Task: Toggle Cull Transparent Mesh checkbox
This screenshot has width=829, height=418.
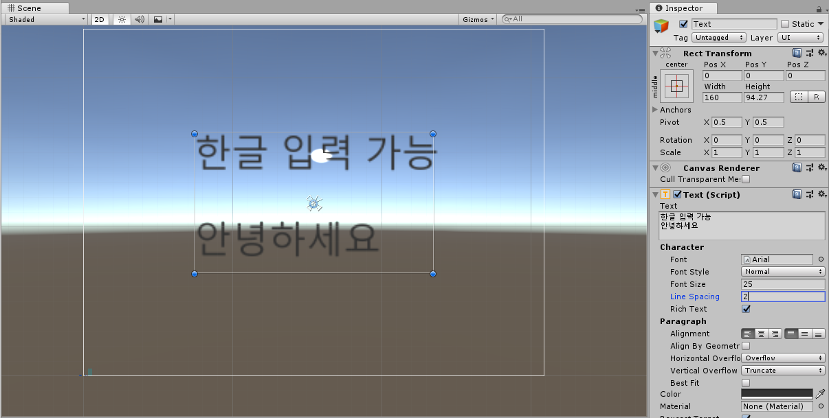Action: pos(746,179)
